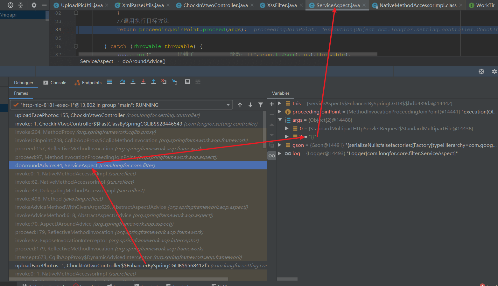Viewport: 498px width, 286px height.
Task: Show watches glasses icon in Variables
Action: pos(272,156)
